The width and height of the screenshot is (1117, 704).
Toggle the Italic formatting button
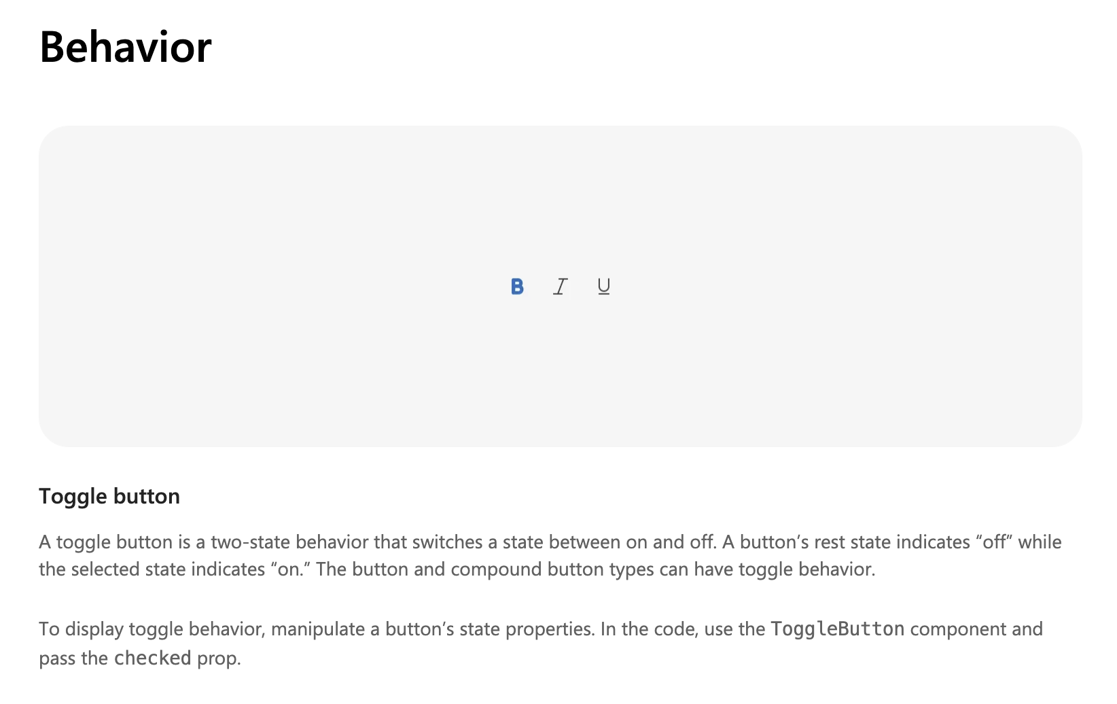[560, 287]
